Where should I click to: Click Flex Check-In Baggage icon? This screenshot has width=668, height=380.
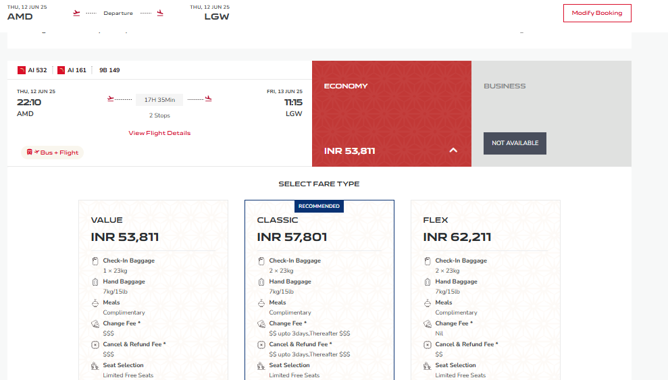tap(428, 261)
